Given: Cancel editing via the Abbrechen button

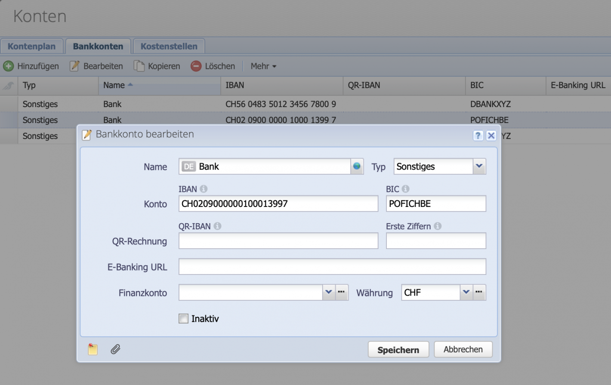Looking at the screenshot, I should pyautogui.click(x=463, y=349).
